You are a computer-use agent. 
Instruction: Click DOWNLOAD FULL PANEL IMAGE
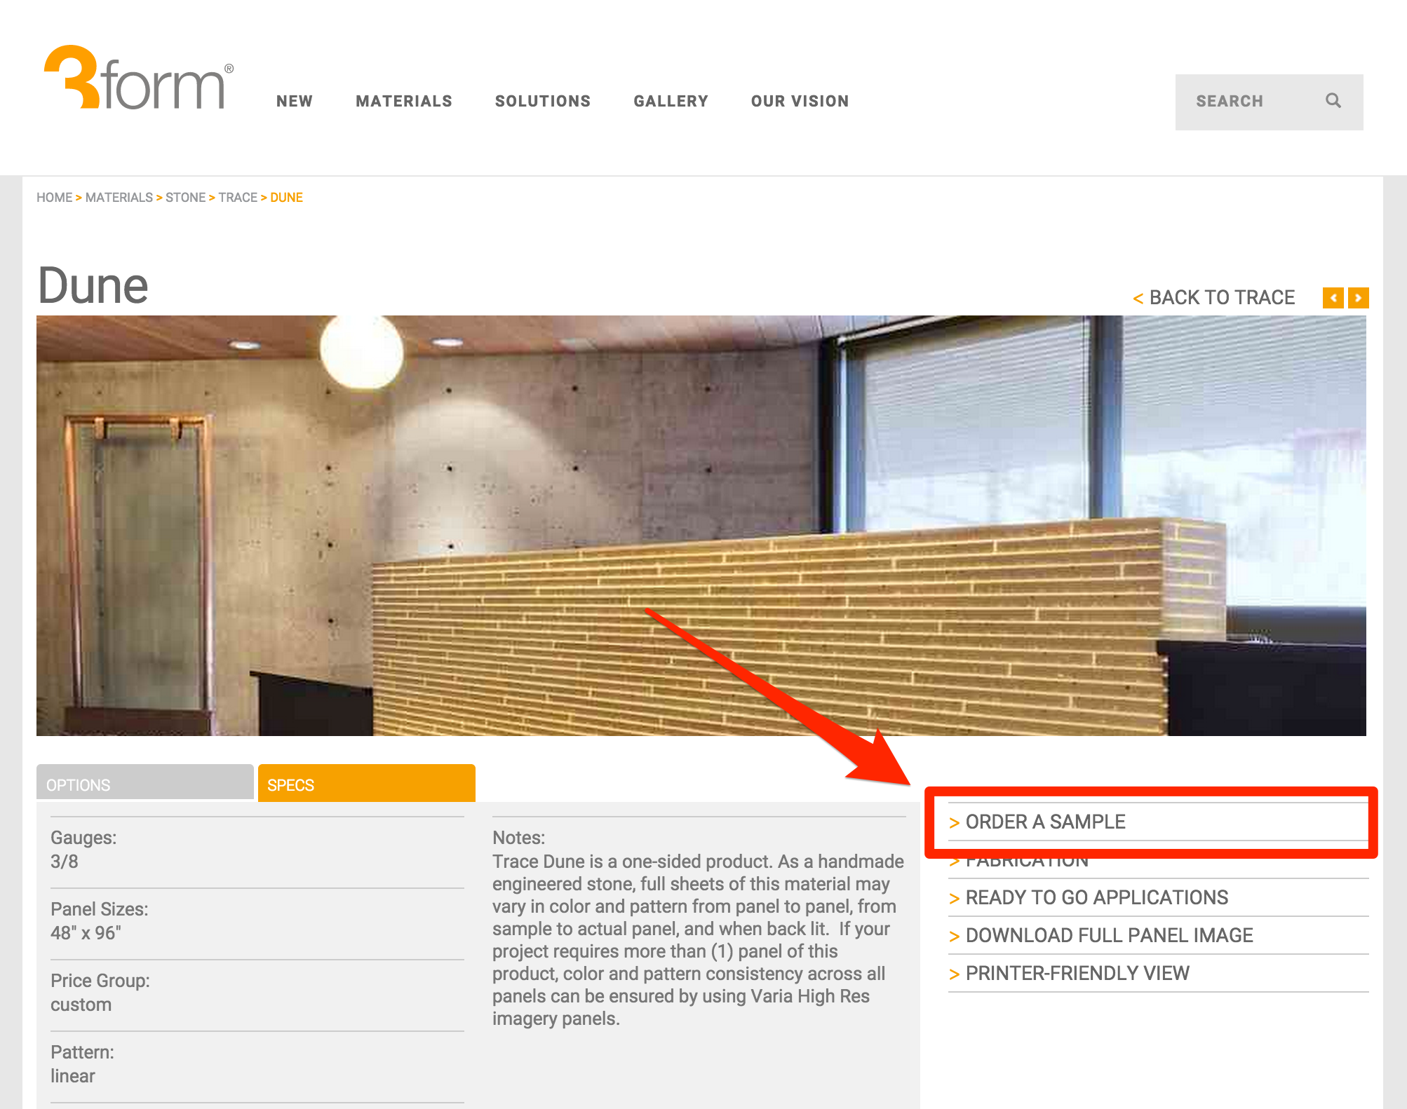(x=1108, y=935)
